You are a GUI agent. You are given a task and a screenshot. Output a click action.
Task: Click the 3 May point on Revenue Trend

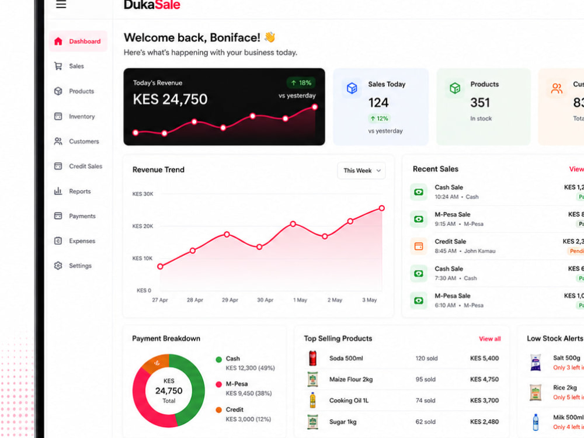click(x=382, y=208)
